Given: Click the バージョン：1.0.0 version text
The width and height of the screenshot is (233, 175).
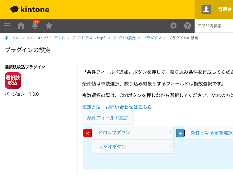Looking at the screenshot, I should pos(22,94).
